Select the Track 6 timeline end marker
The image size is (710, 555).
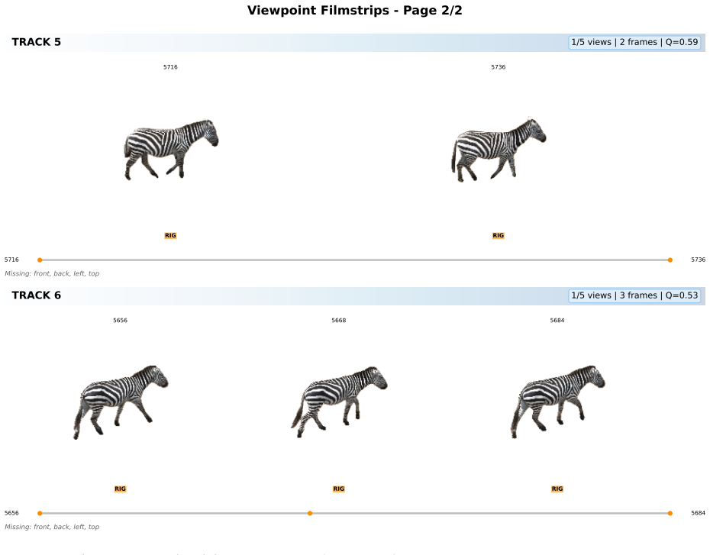point(670,513)
